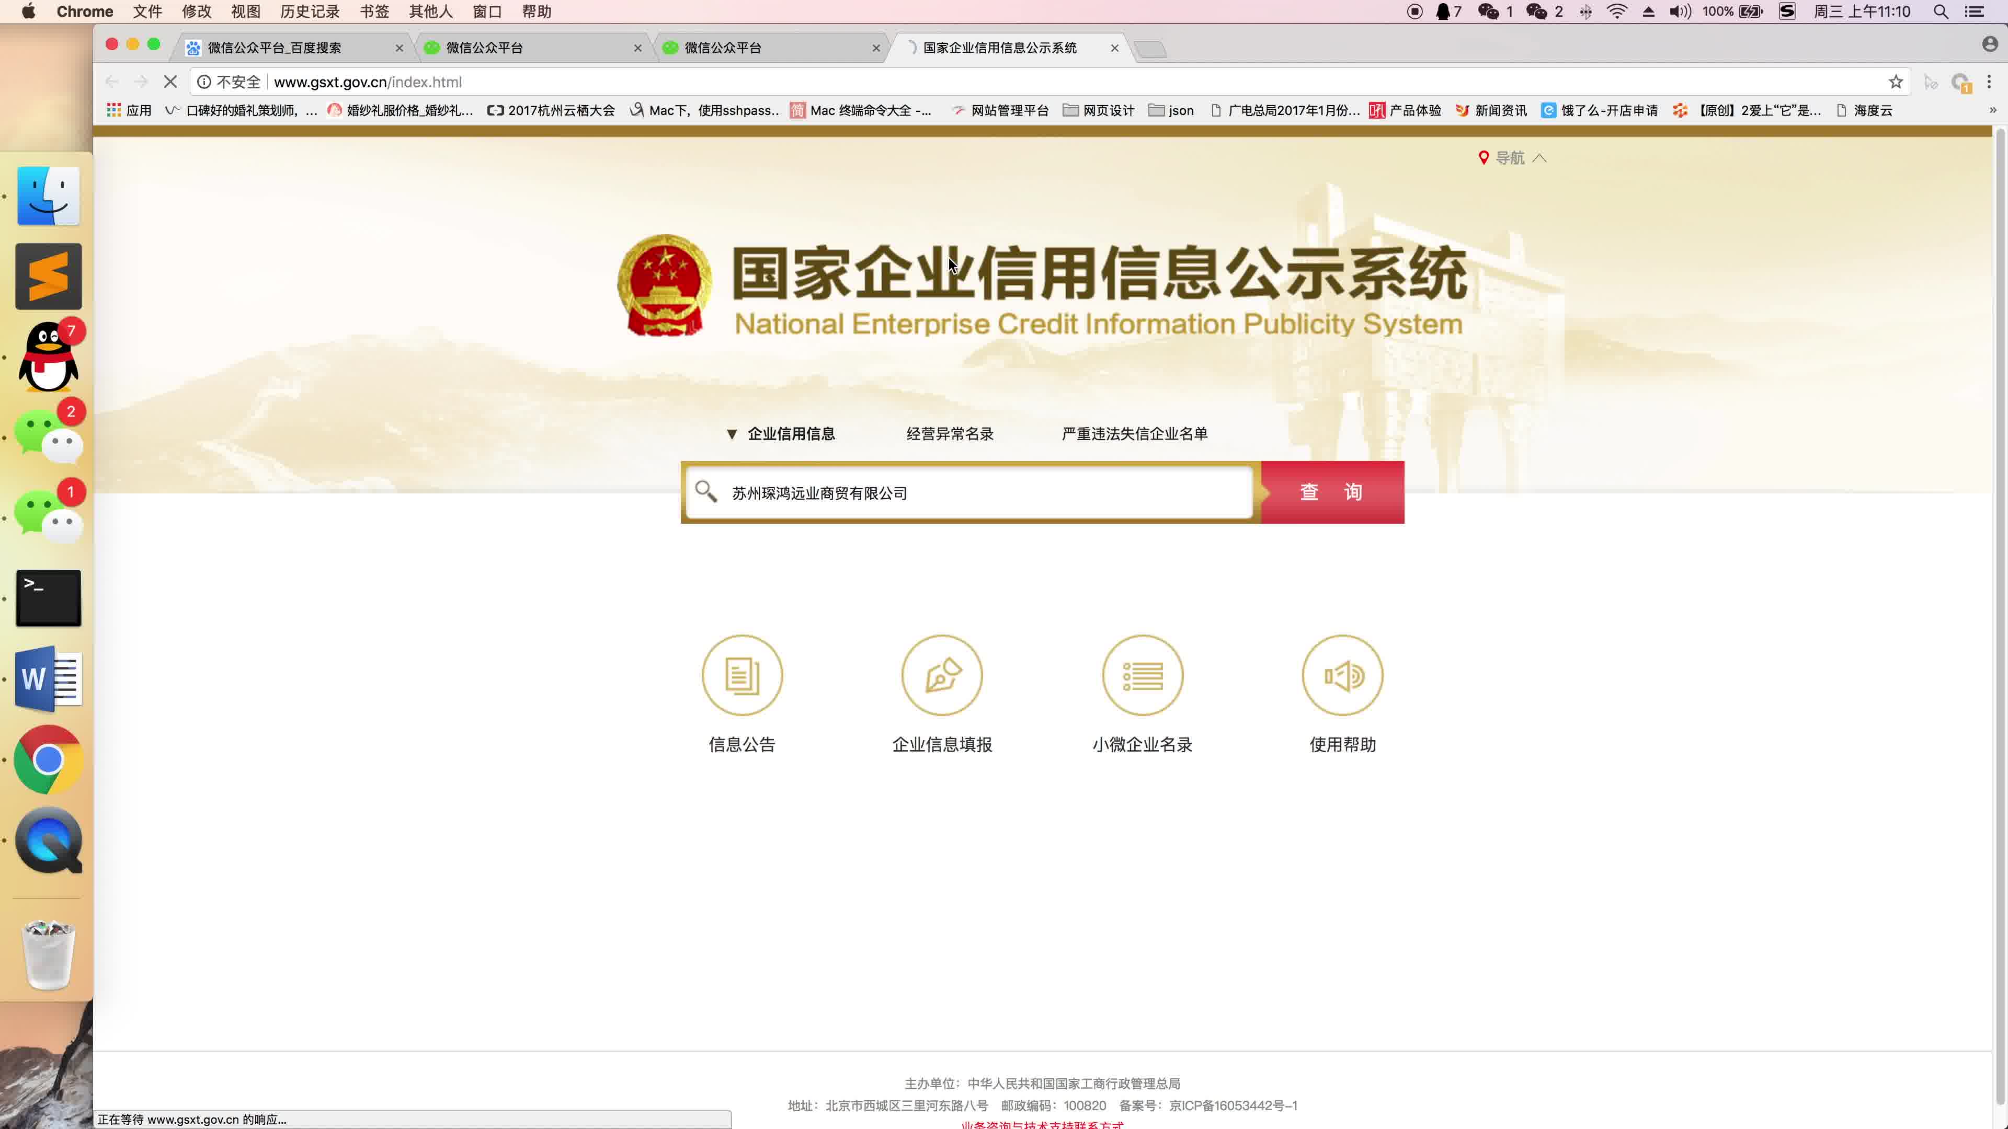Image resolution: width=2008 pixels, height=1129 pixels.
Task: Select the 严重违法失信企业名单 search category
Action: click(1134, 433)
